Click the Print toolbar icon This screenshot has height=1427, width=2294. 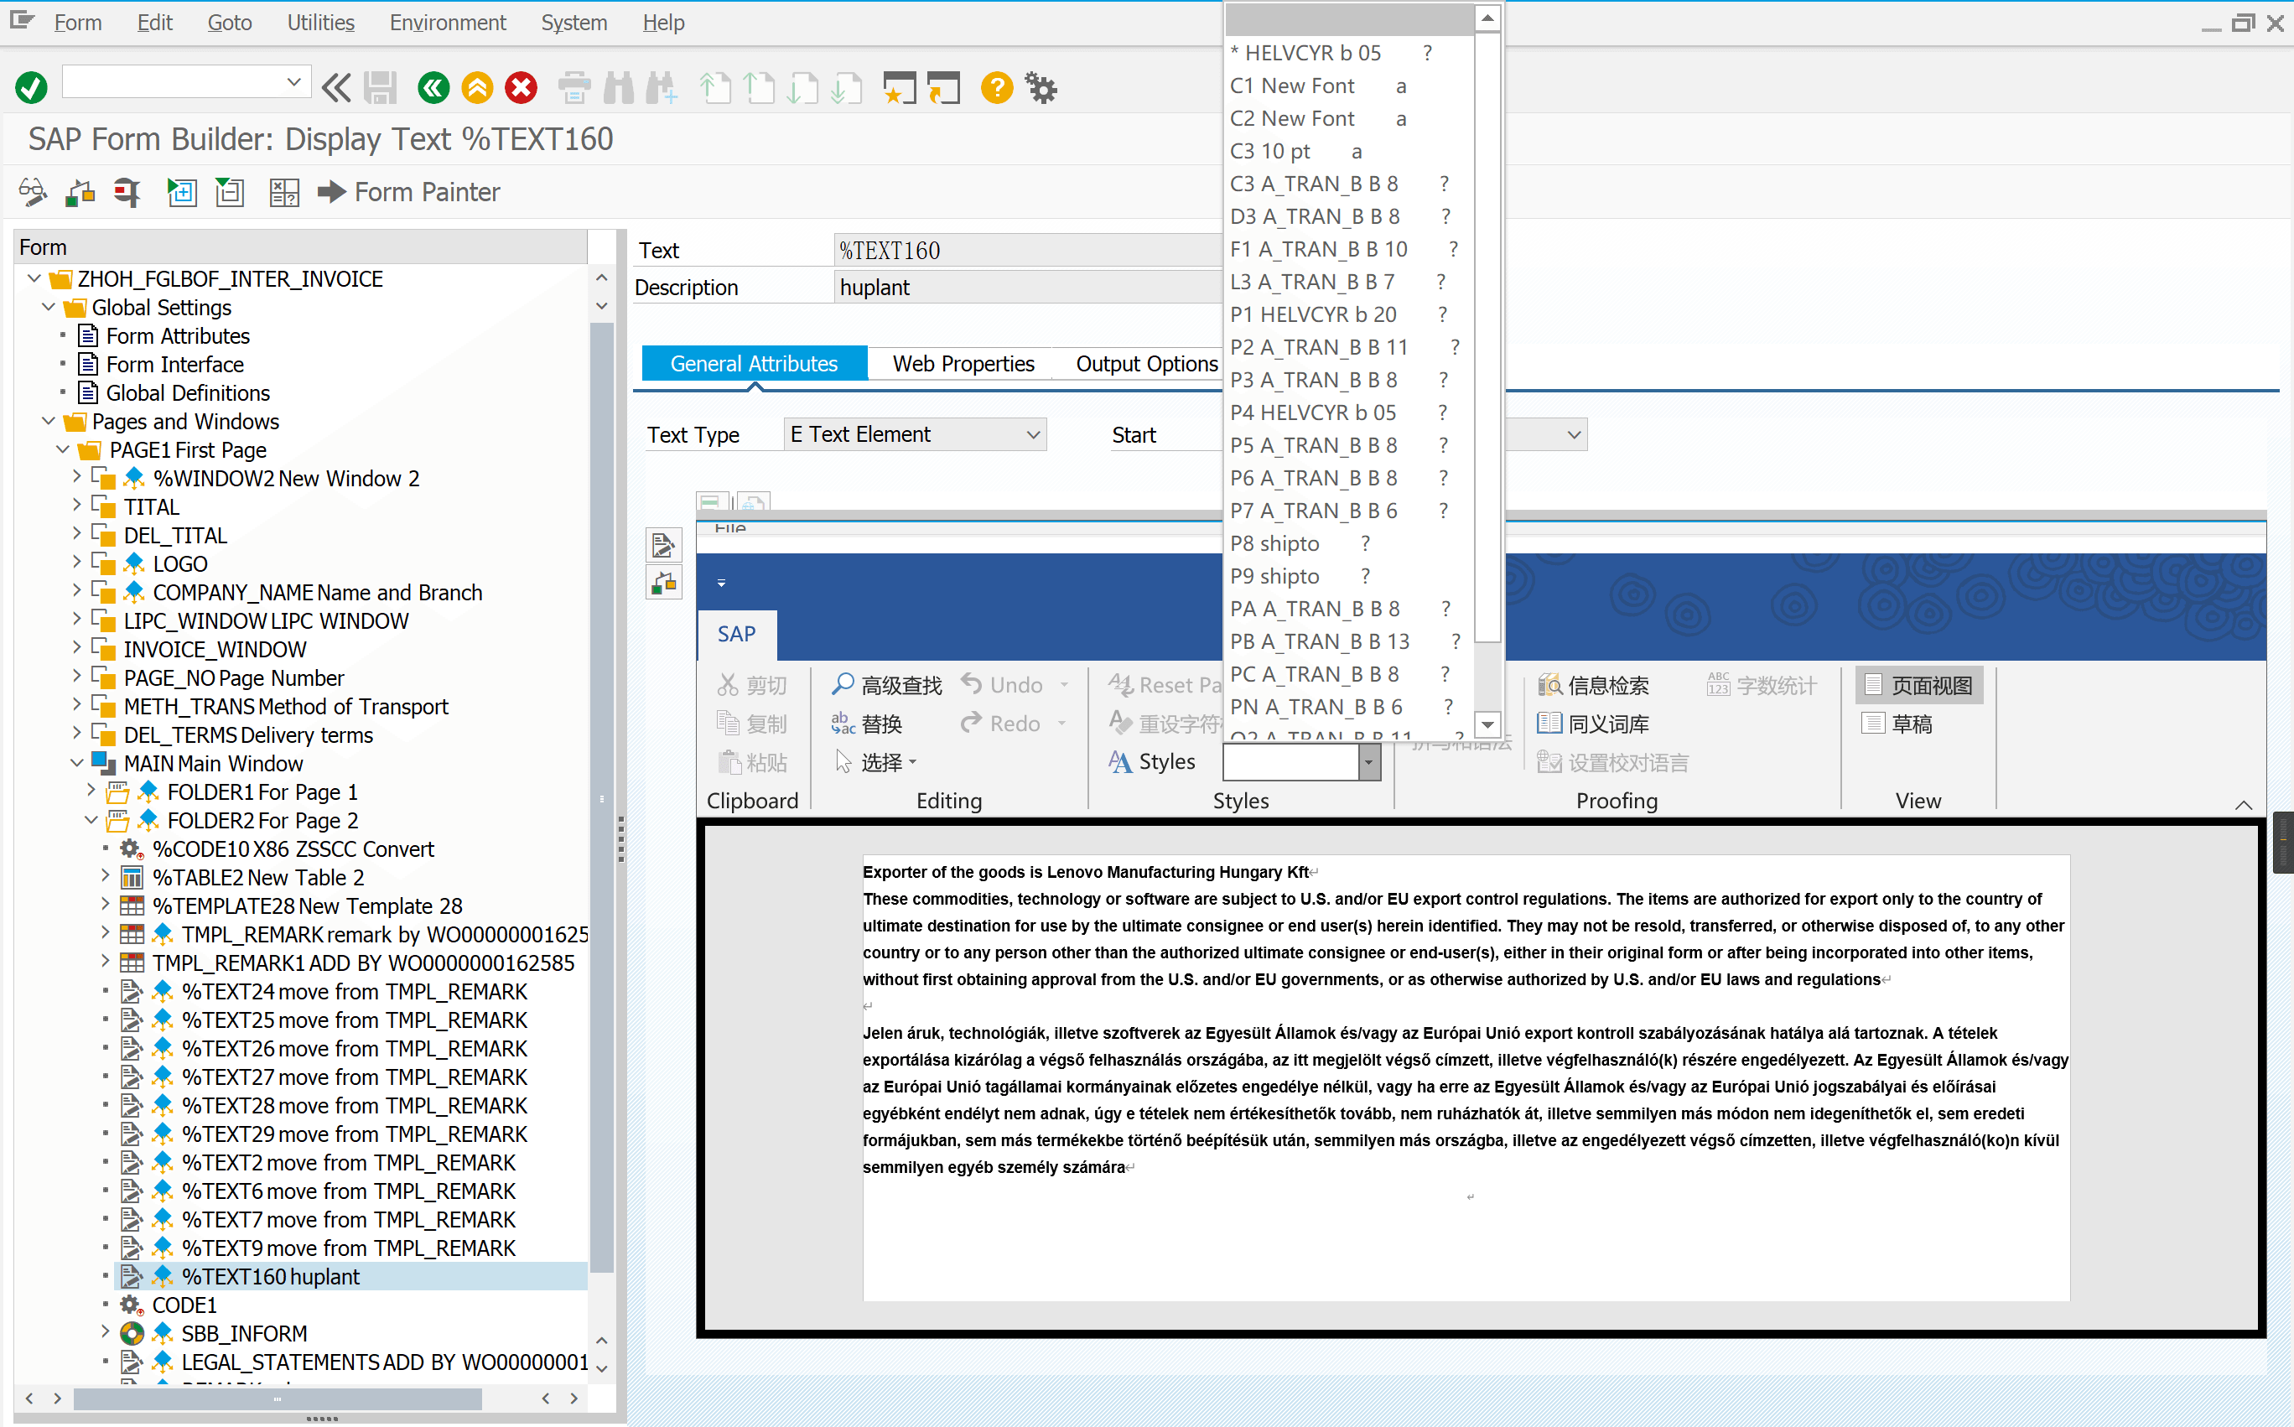pos(573,88)
